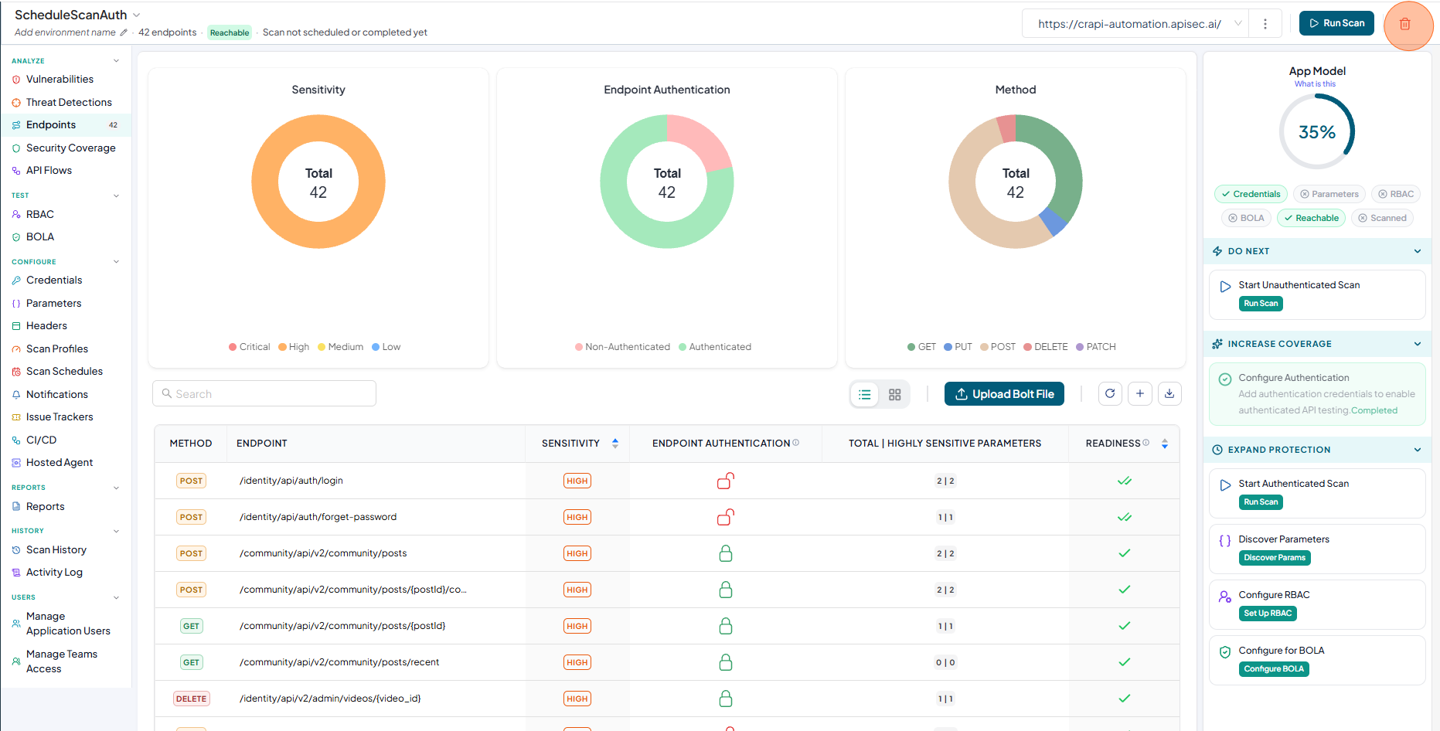Screen dimensions: 1440x731
Task: Switch to grid view layout
Action: [894, 394]
